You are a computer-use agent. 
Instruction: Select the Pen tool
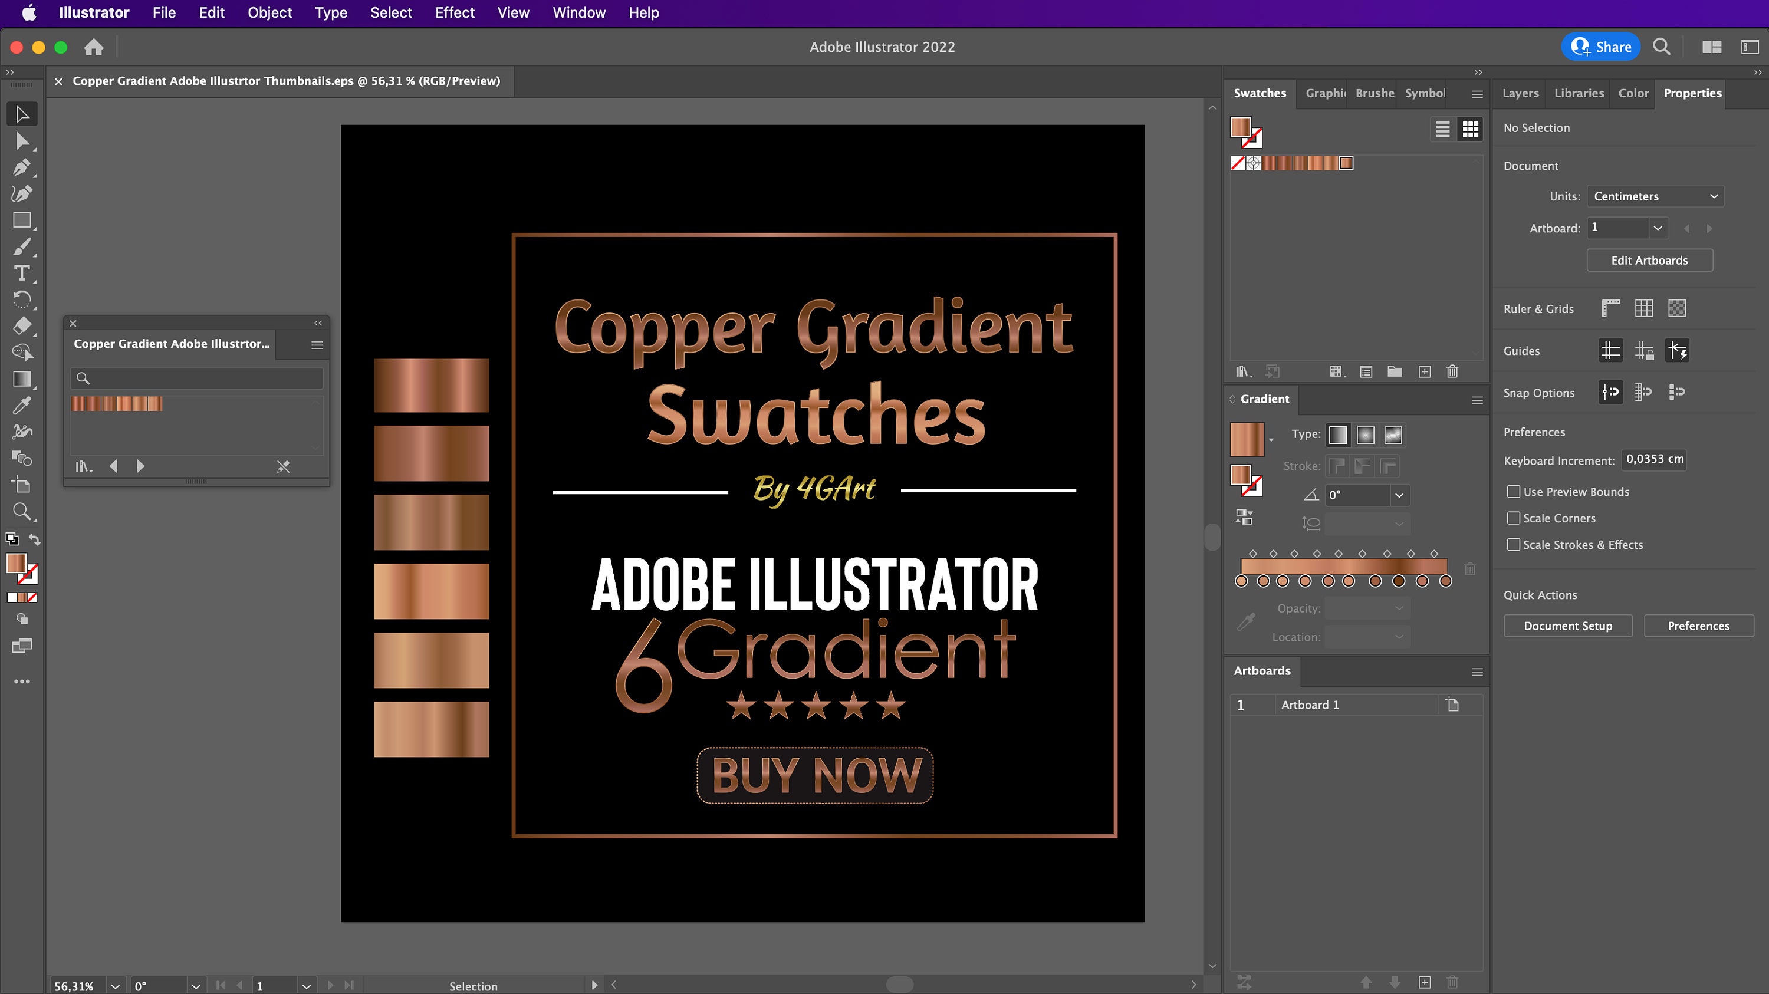coord(22,167)
